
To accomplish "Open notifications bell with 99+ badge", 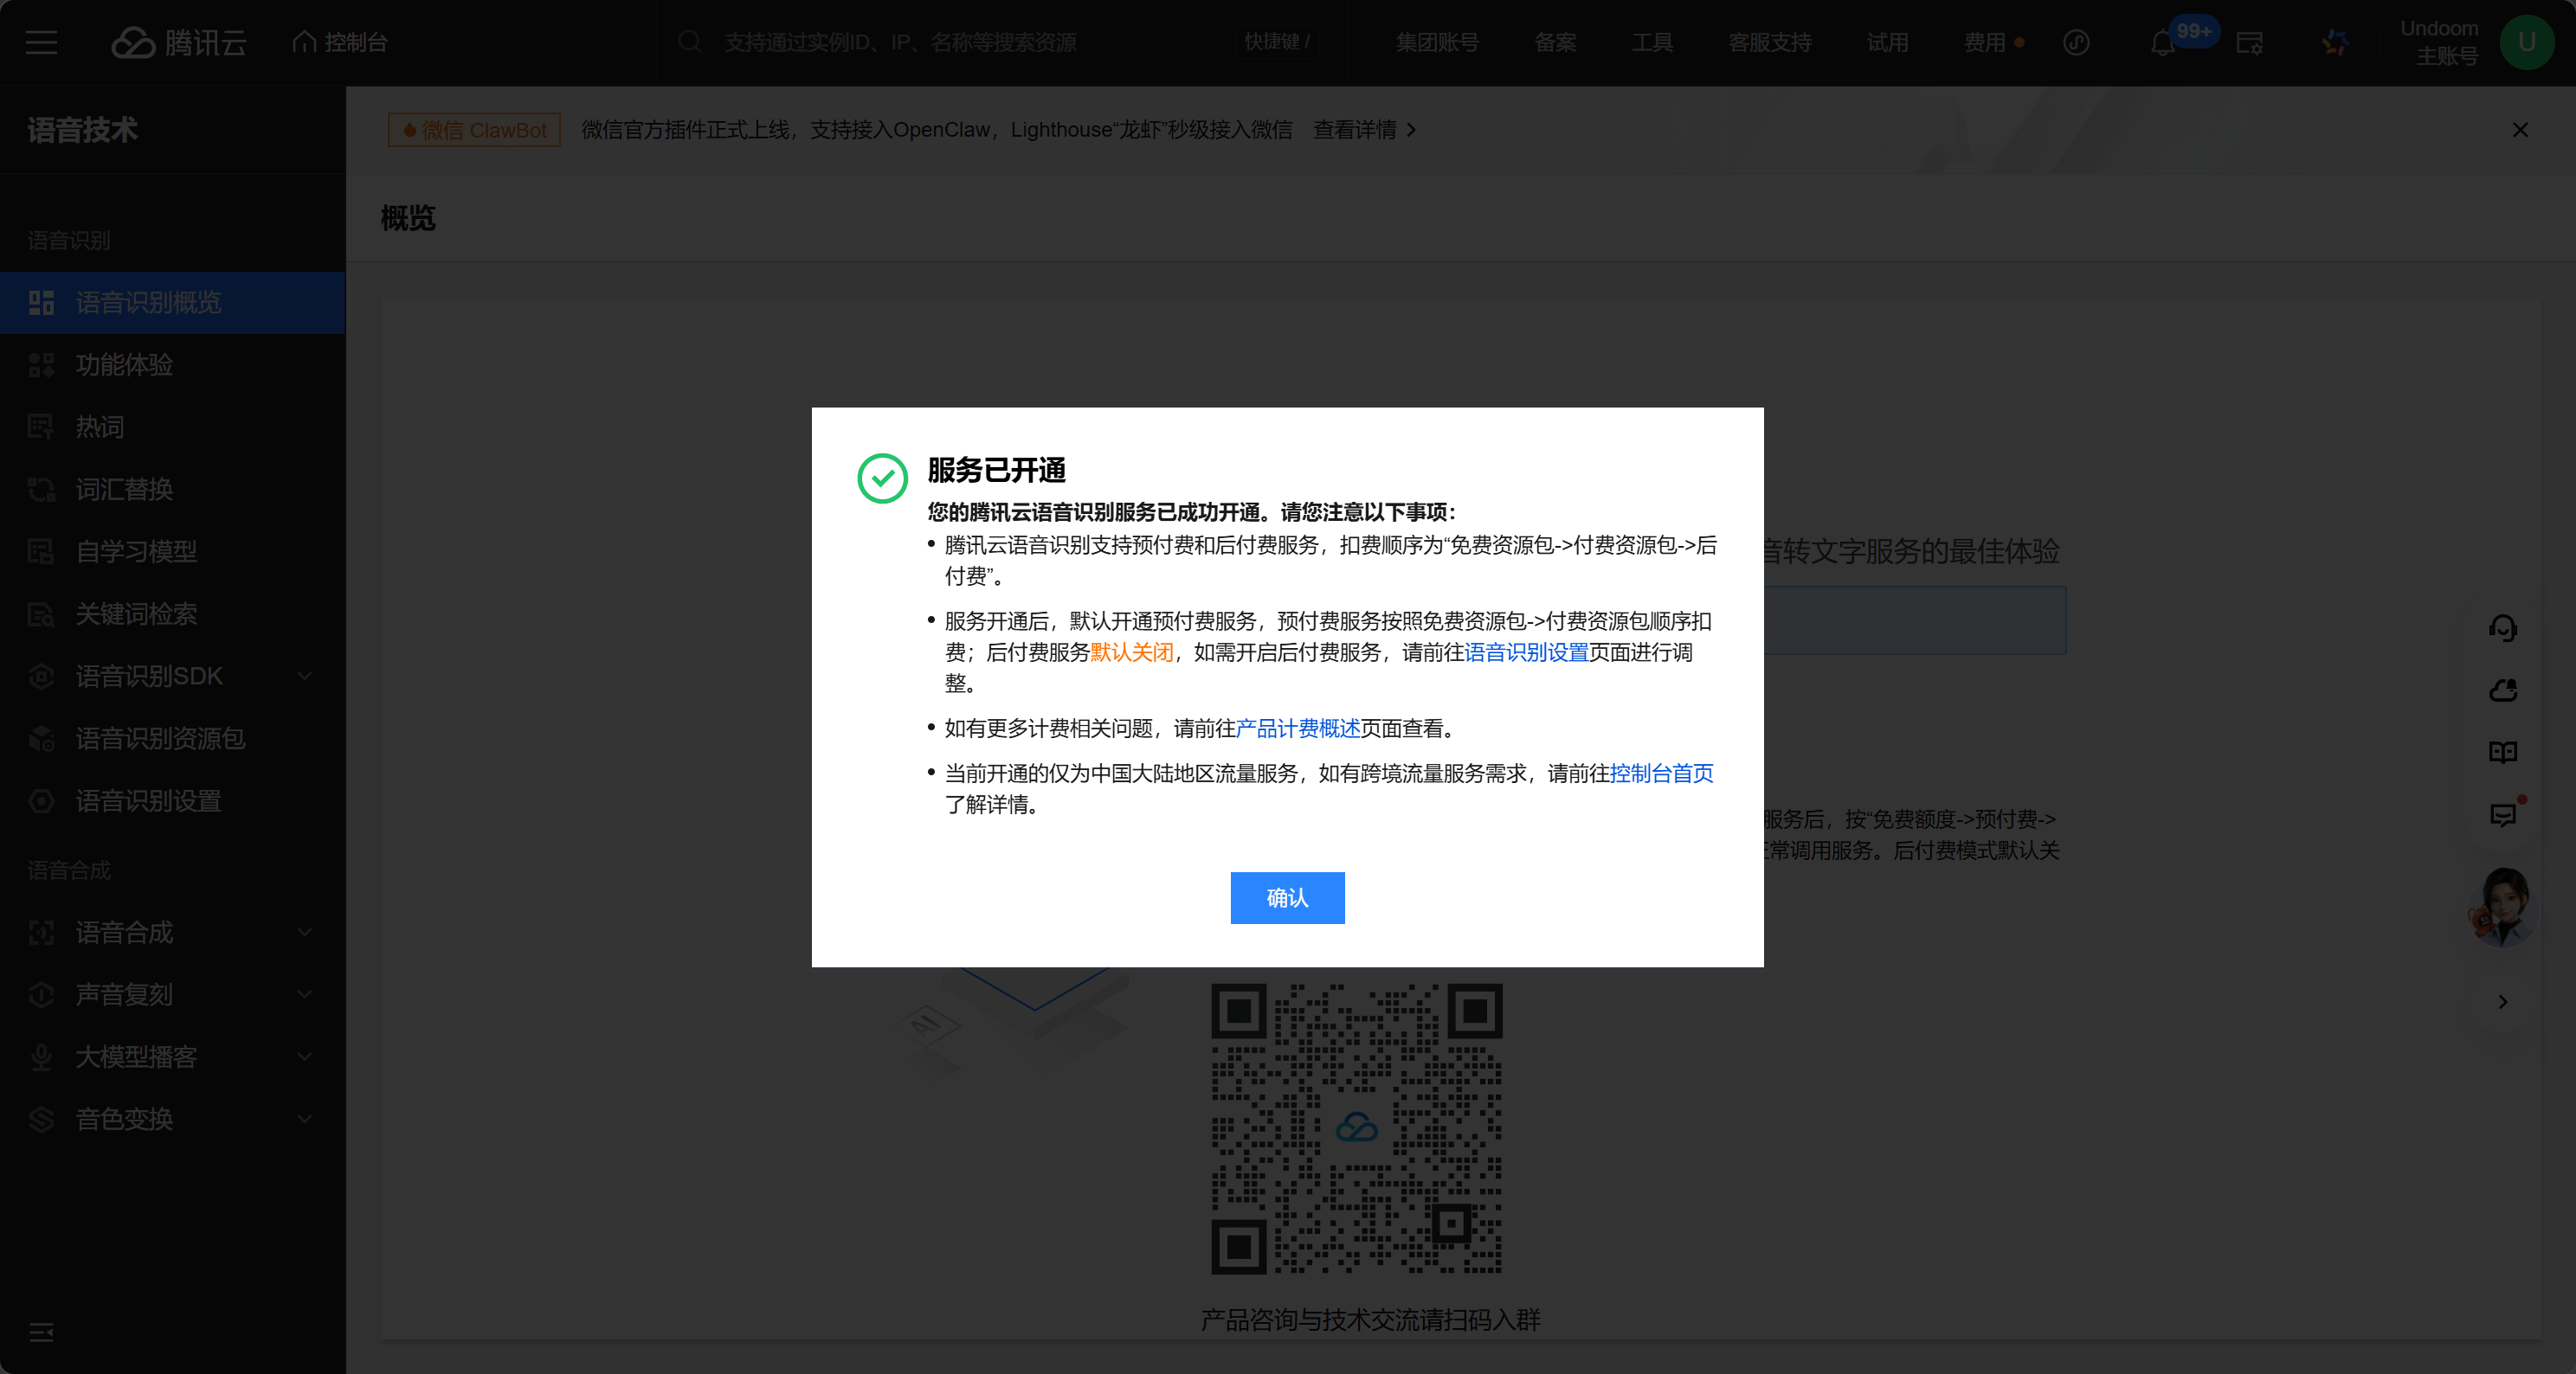I will 2162,43.
